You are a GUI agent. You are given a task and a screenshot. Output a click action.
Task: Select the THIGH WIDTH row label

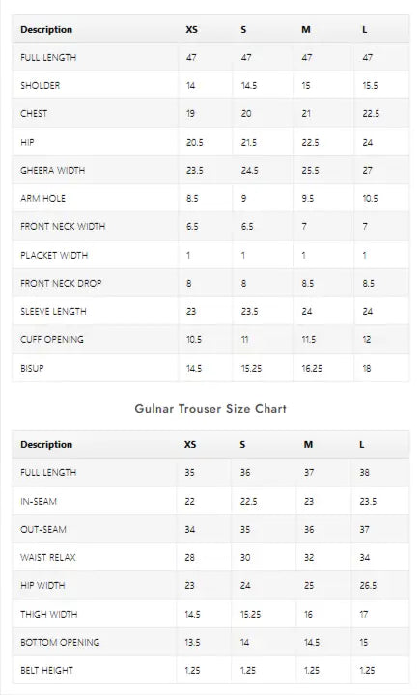pos(49,614)
